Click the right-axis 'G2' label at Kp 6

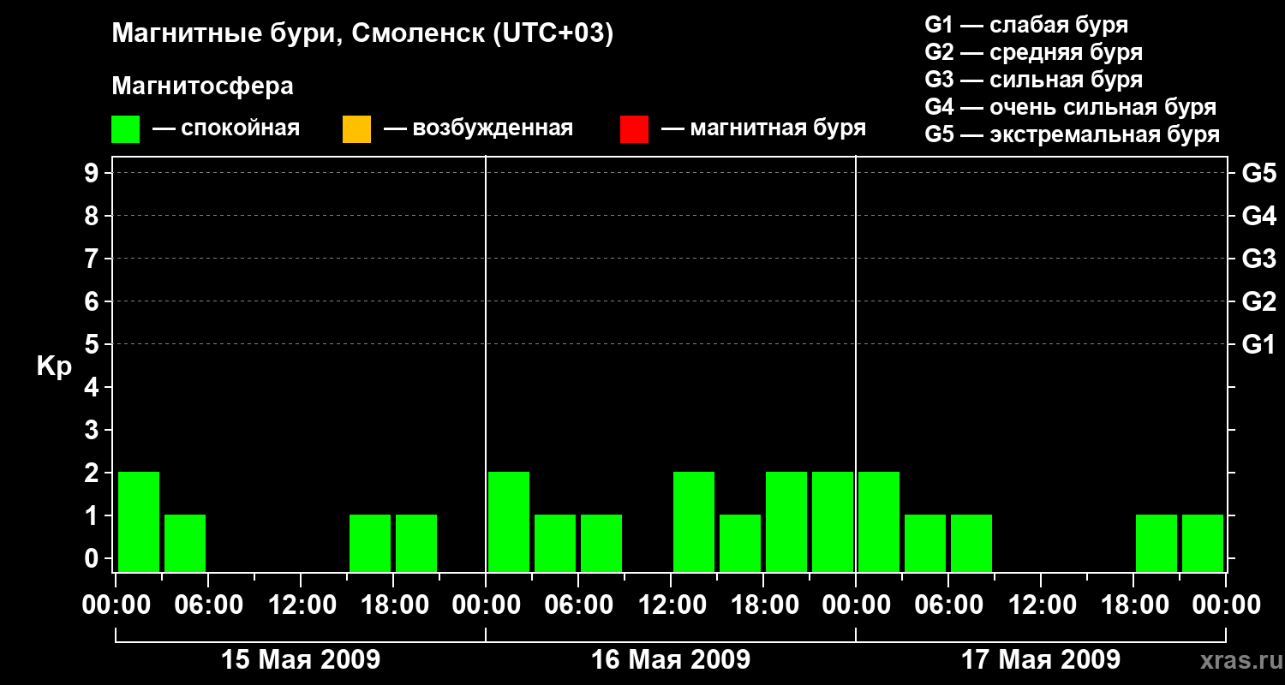point(1258,301)
